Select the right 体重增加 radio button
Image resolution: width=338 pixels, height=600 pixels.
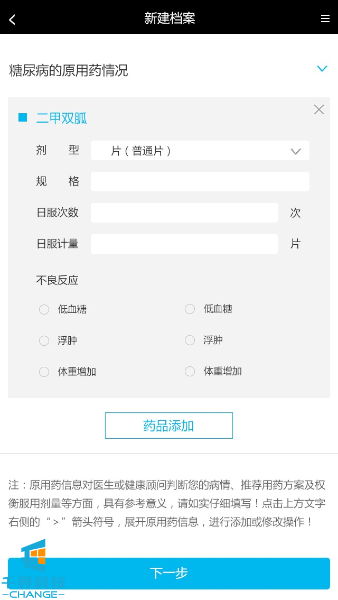coord(190,371)
